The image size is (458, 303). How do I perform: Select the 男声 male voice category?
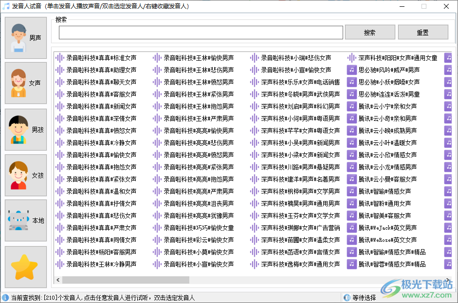click(x=26, y=38)
